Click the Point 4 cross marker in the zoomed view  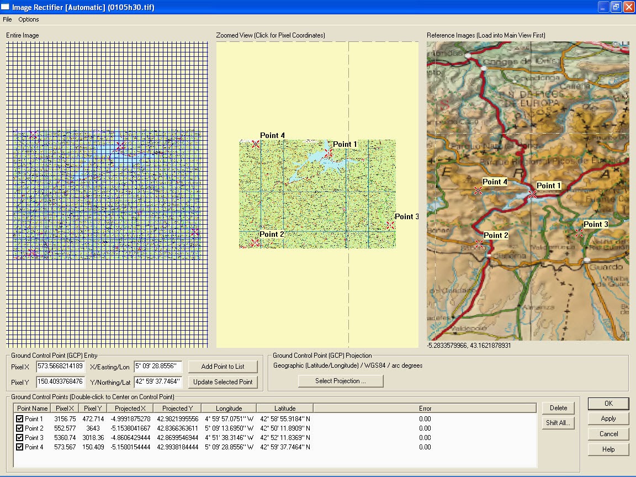point(255,144)
